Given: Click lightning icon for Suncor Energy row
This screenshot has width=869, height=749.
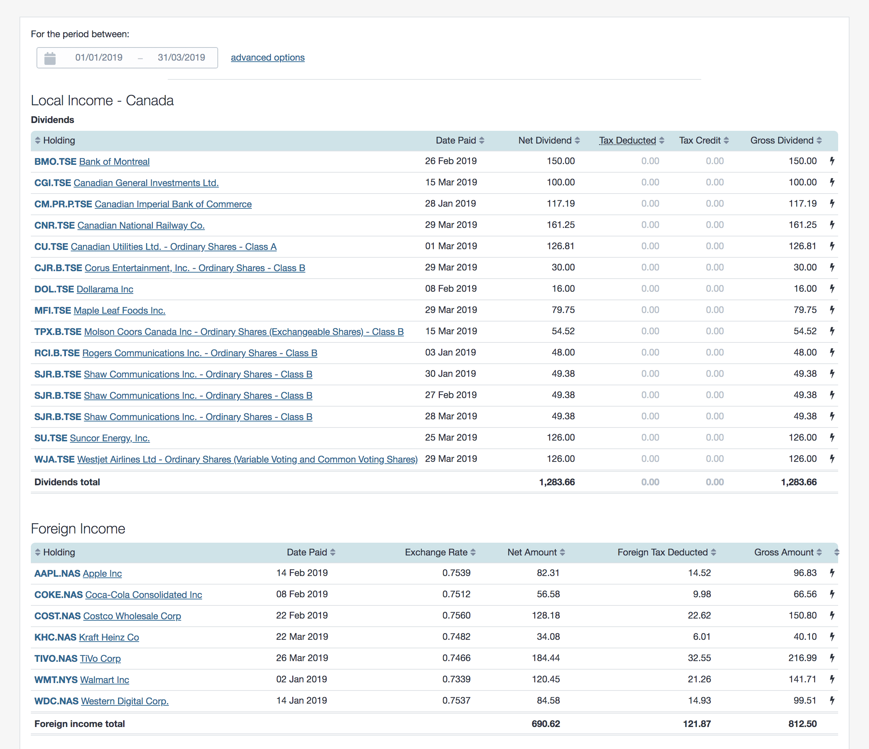Looking at the screenshot, I should pyautogui.click(x=832, y=437).
